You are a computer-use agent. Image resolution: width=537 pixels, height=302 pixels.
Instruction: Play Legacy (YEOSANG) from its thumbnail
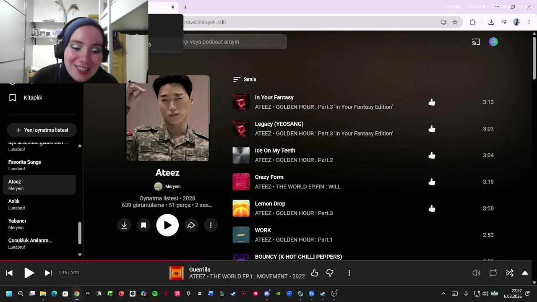point(241,129)
